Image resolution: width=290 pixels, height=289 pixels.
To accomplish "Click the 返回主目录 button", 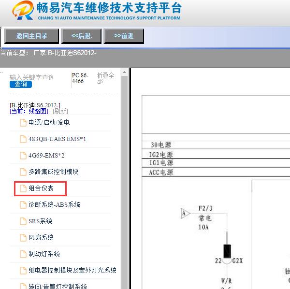I will pos(31,36).
